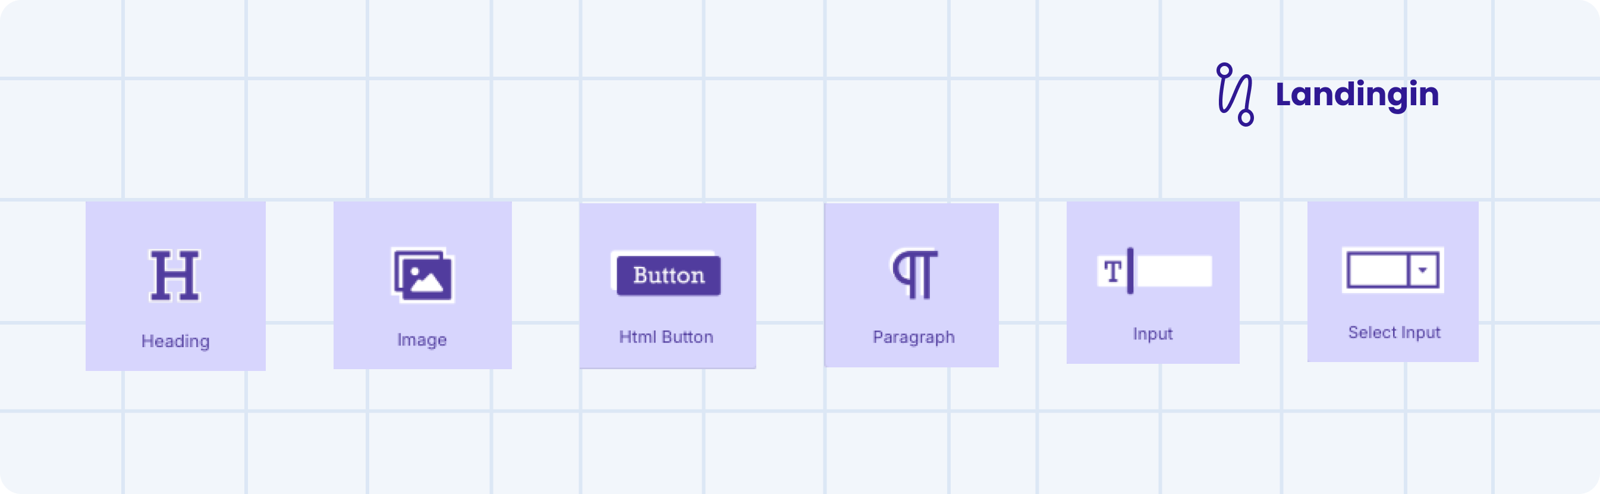Click the small T in Input icon
The image size is (1600, 494).
(1112, 272)
